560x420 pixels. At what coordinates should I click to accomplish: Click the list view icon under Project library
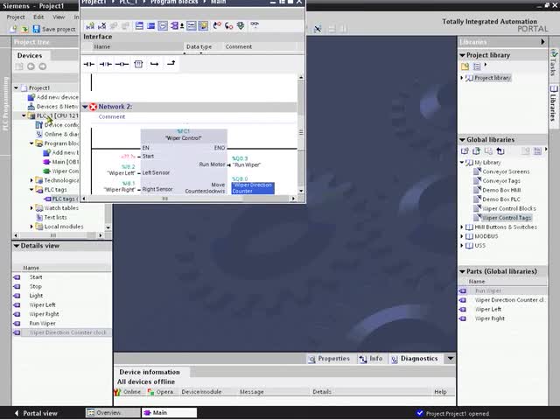(477, 66)
